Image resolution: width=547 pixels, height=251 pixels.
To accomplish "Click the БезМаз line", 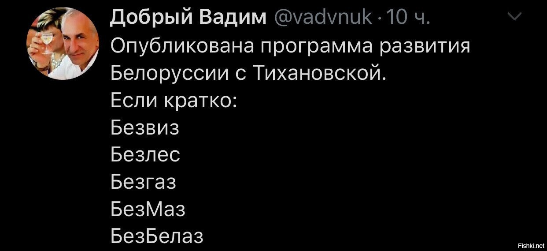I will (148, 209).
